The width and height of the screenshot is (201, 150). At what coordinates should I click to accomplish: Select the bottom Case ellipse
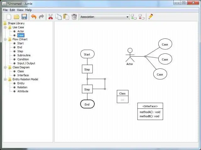tap(160, 74)
